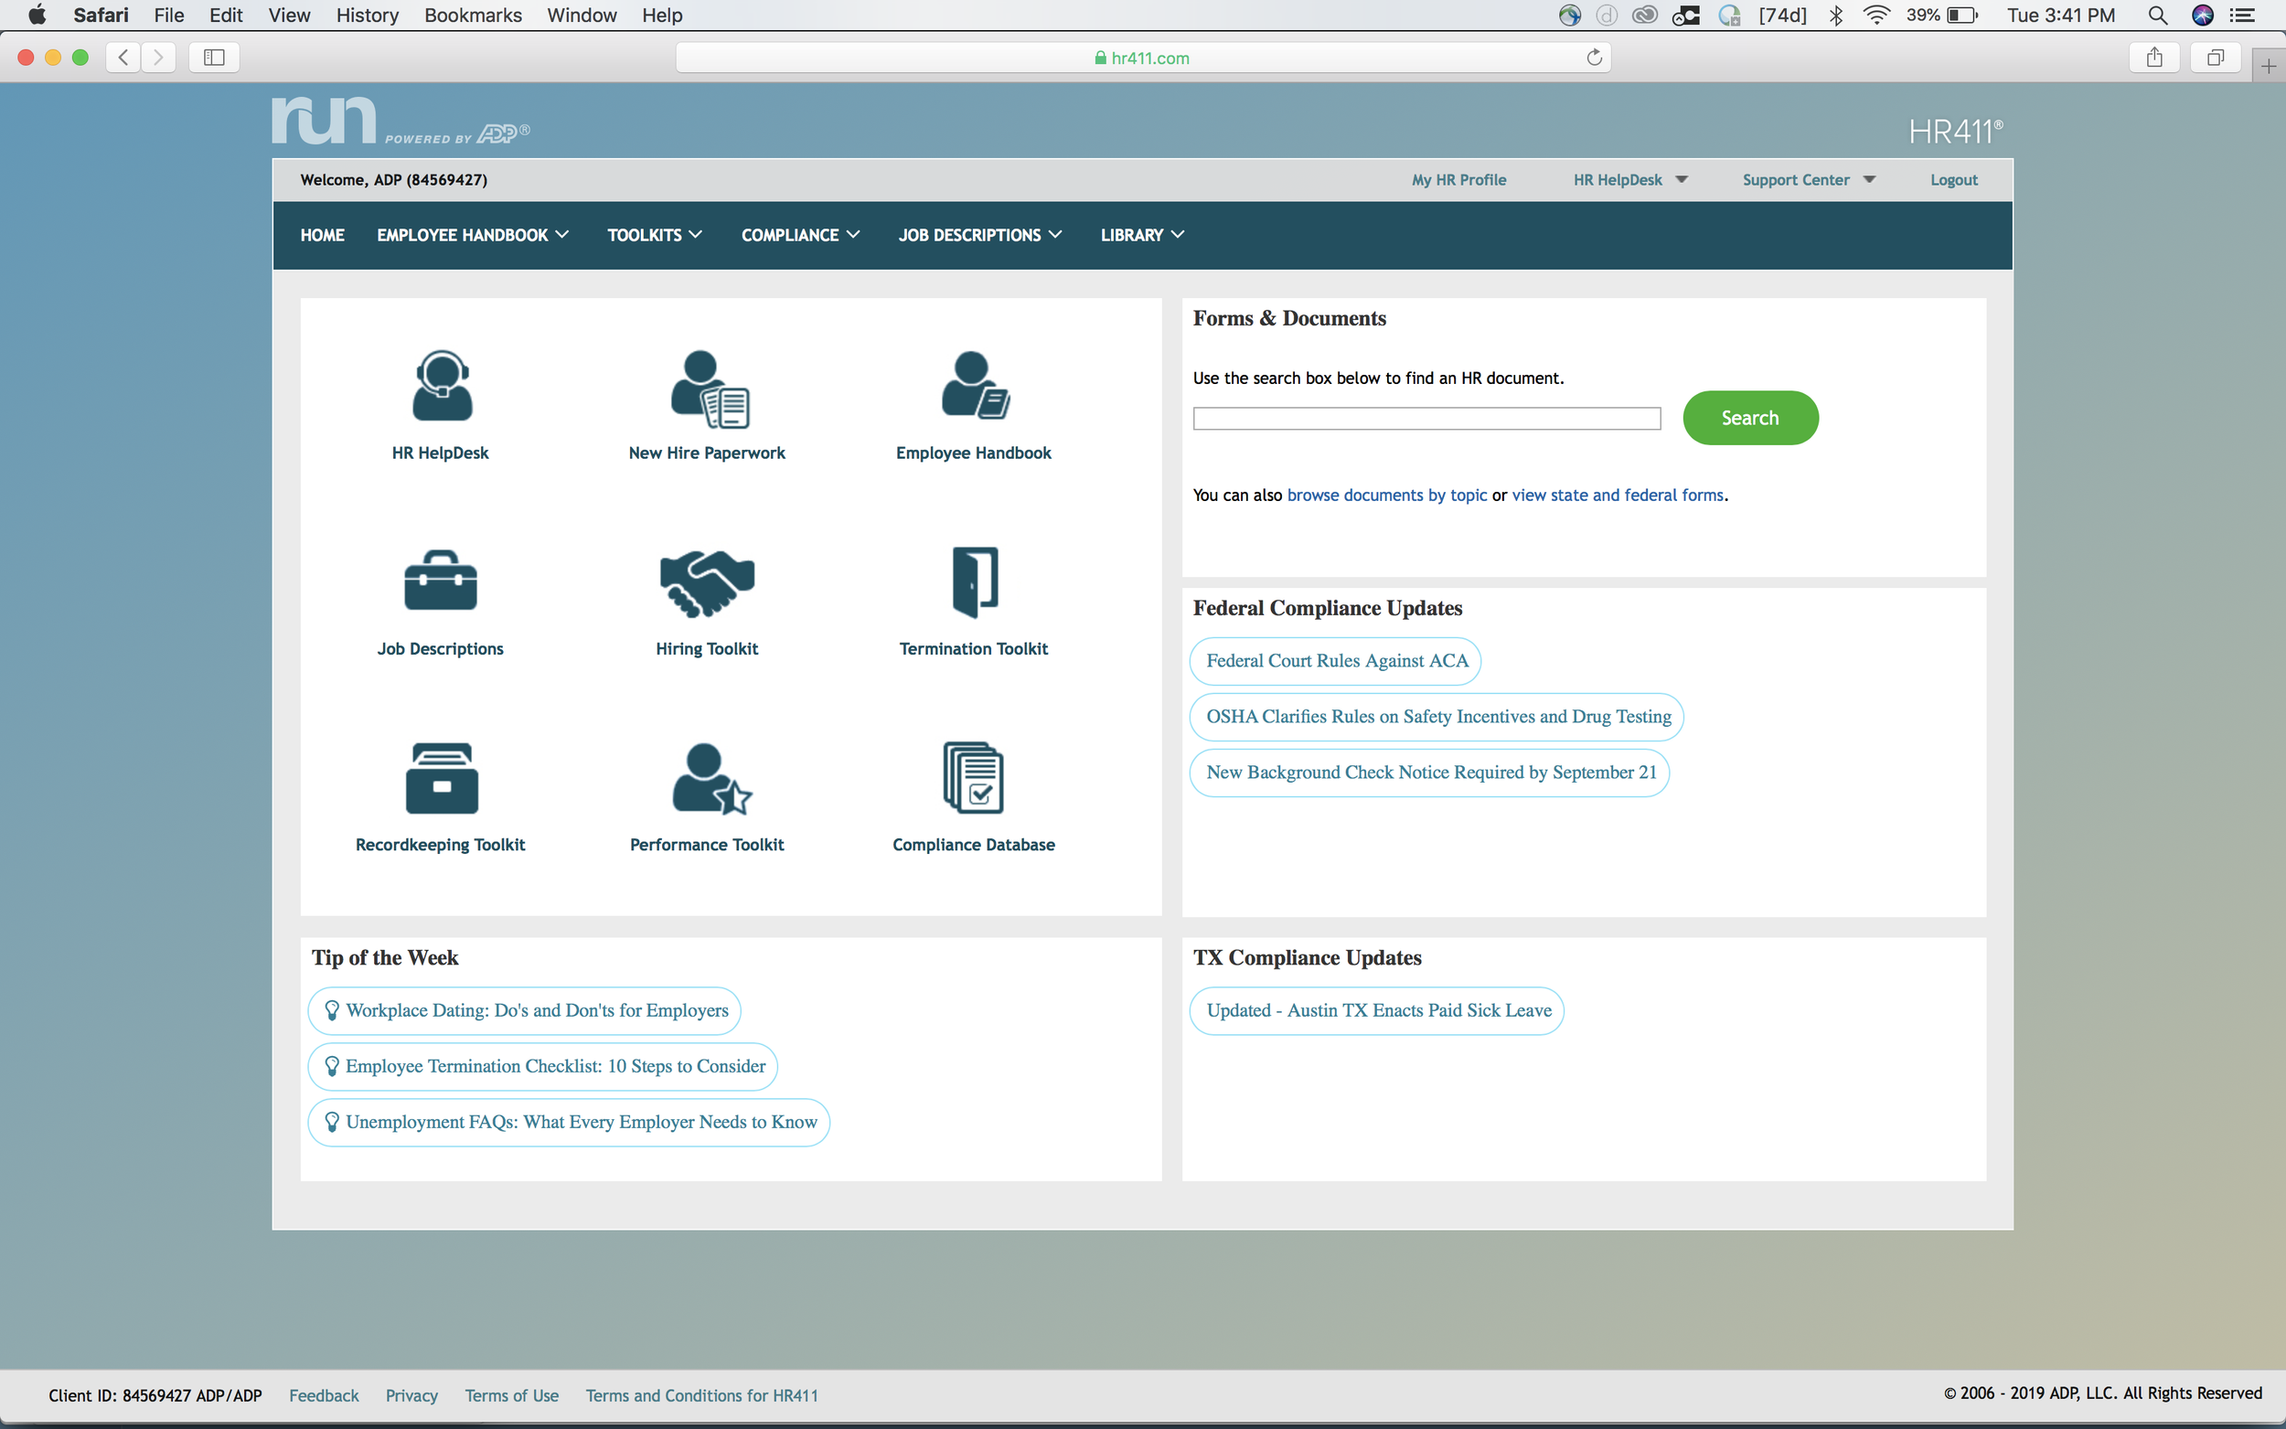Click the Safari address bar

pos(1144,58)
